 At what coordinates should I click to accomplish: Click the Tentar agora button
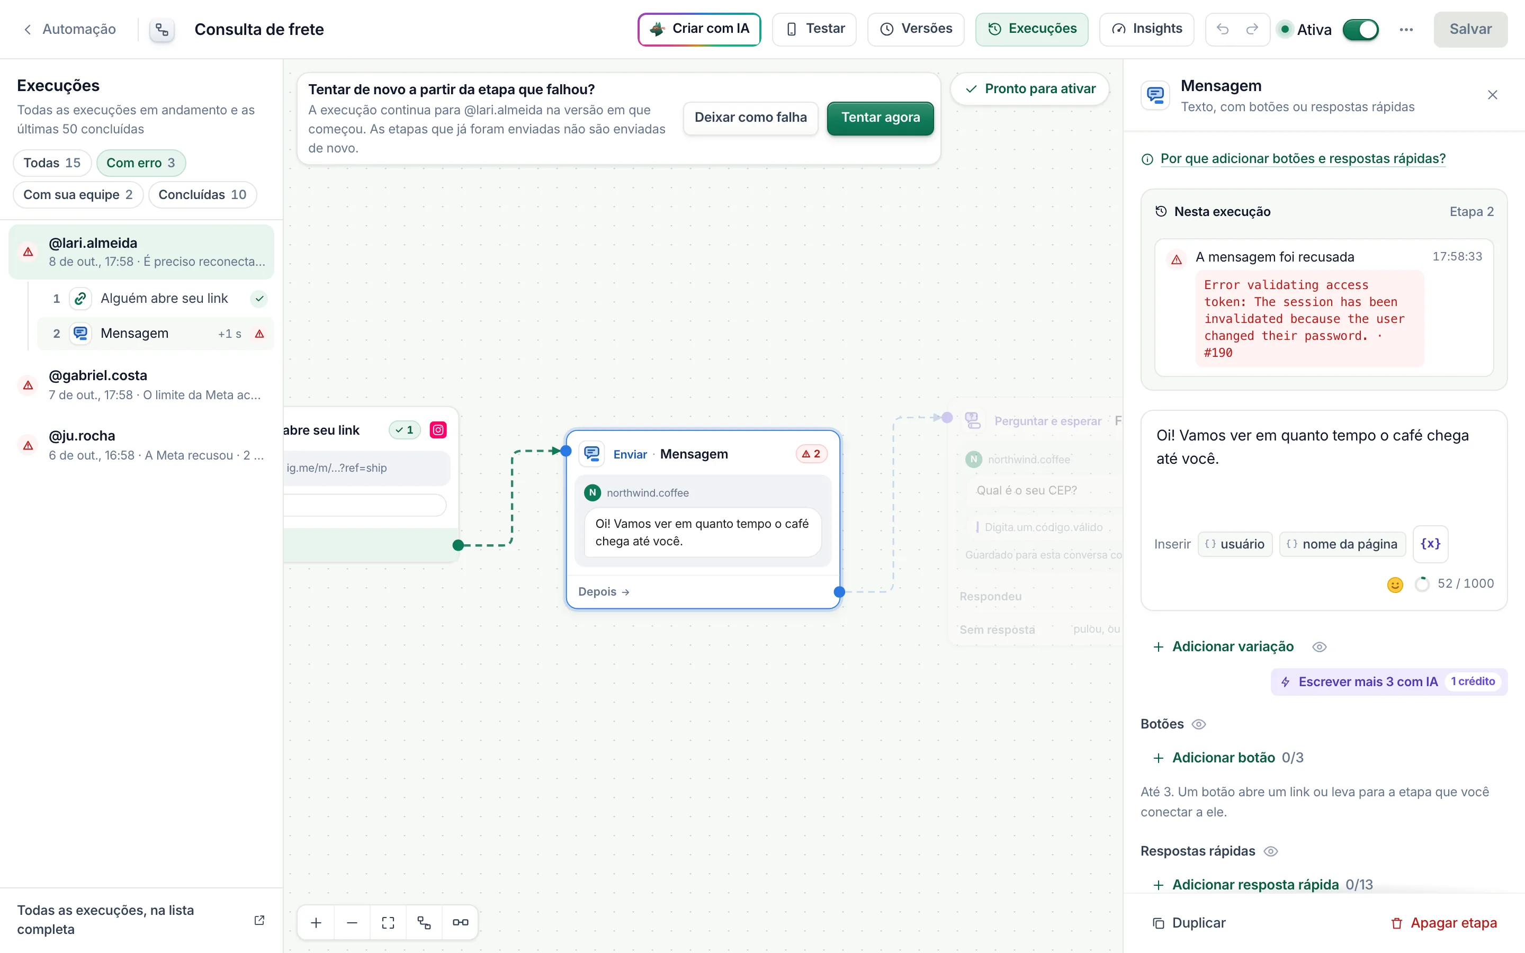(881, 118)
